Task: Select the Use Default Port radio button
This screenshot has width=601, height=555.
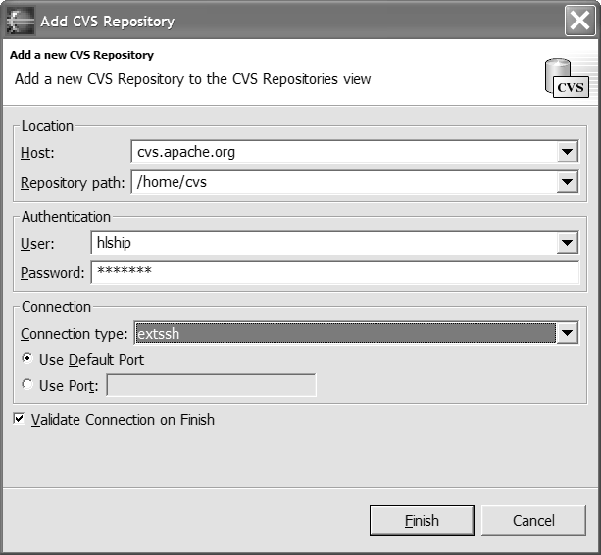Action: pos(26,360)
